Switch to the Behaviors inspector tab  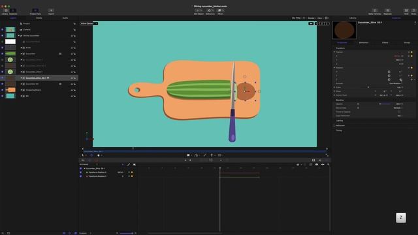364,42
